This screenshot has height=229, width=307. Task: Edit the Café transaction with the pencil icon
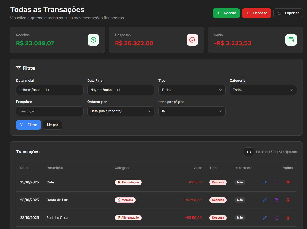(x=265, y=182)
